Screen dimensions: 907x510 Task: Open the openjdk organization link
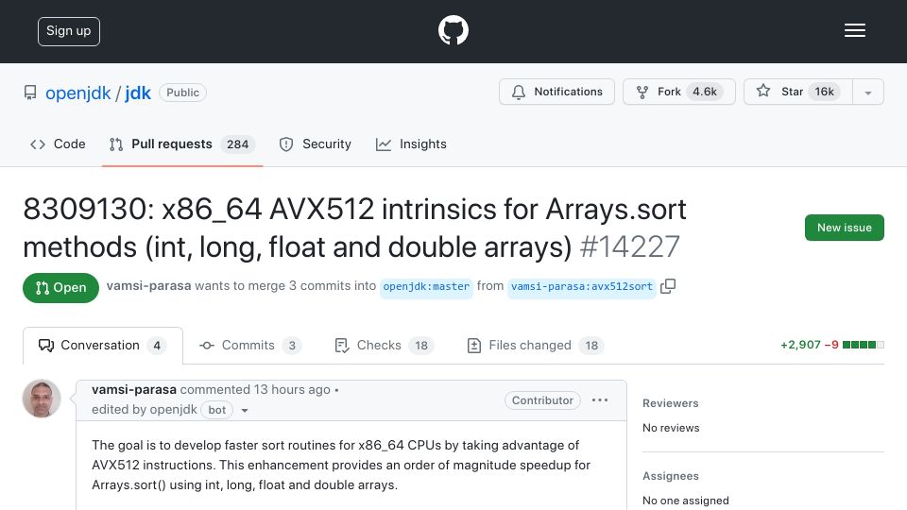coord(78,93)
